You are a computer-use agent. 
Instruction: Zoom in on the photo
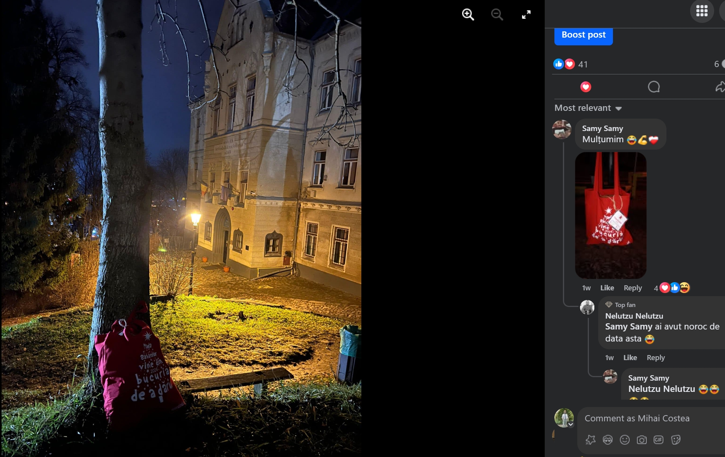click(x=468, y=15)
